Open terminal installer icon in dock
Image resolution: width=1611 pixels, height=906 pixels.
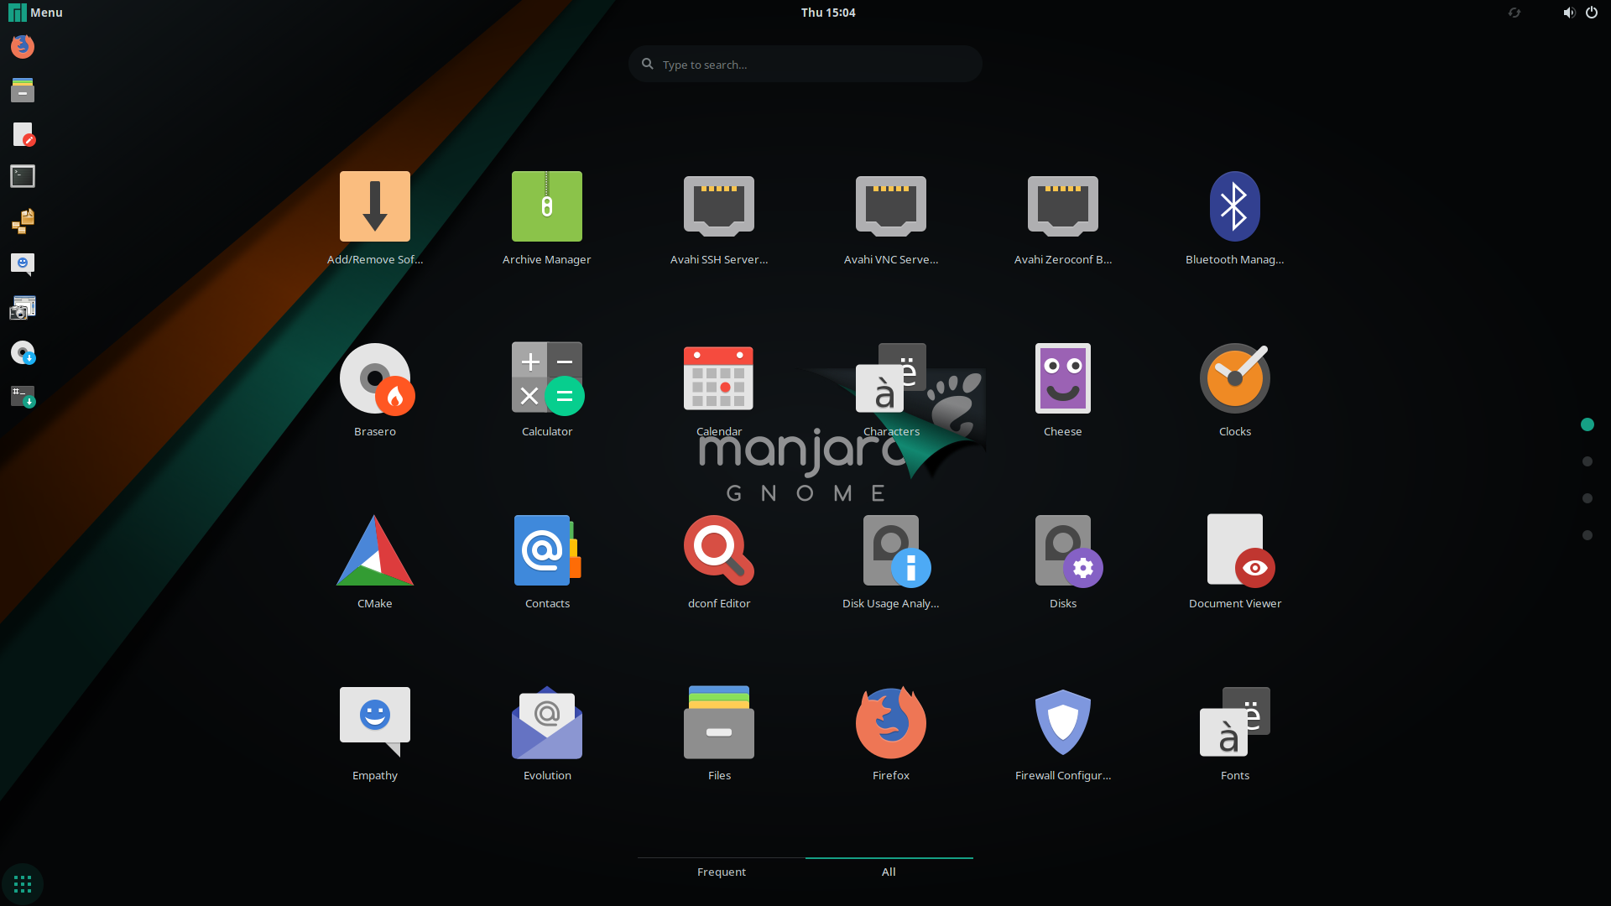coord(23,395)
